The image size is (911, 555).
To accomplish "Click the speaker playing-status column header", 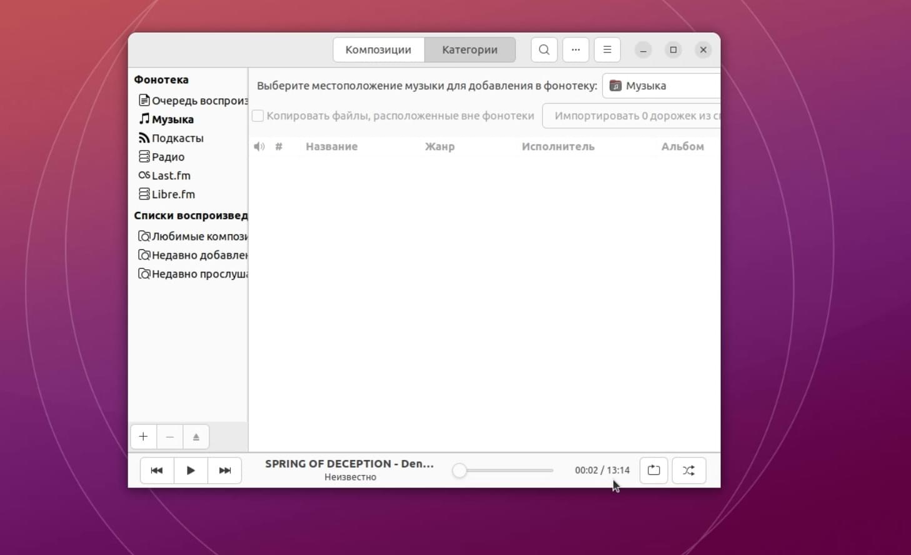I will click(x=259, y=146).
